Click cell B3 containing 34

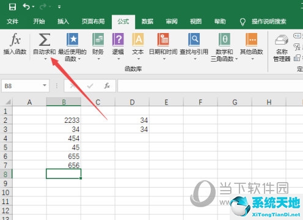[x=64, y=129]
